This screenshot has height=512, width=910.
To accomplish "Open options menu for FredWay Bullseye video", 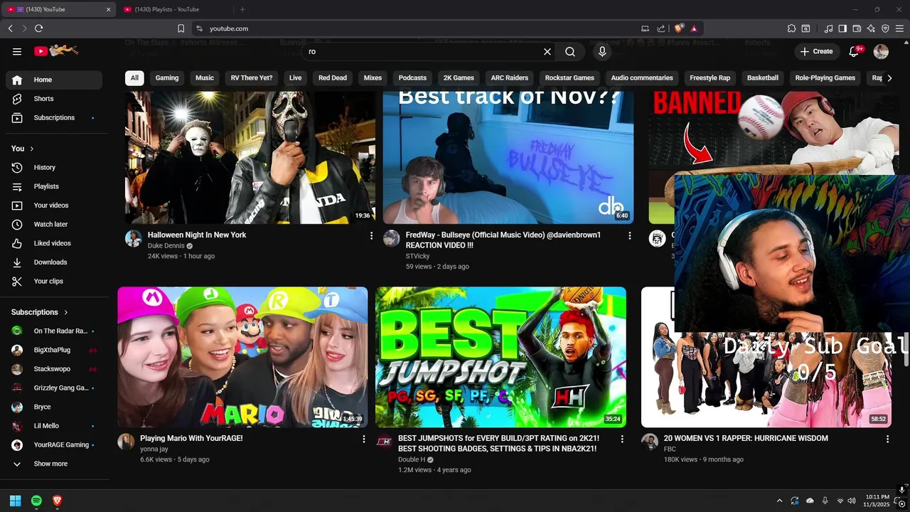I will click(x=629, y=235).
